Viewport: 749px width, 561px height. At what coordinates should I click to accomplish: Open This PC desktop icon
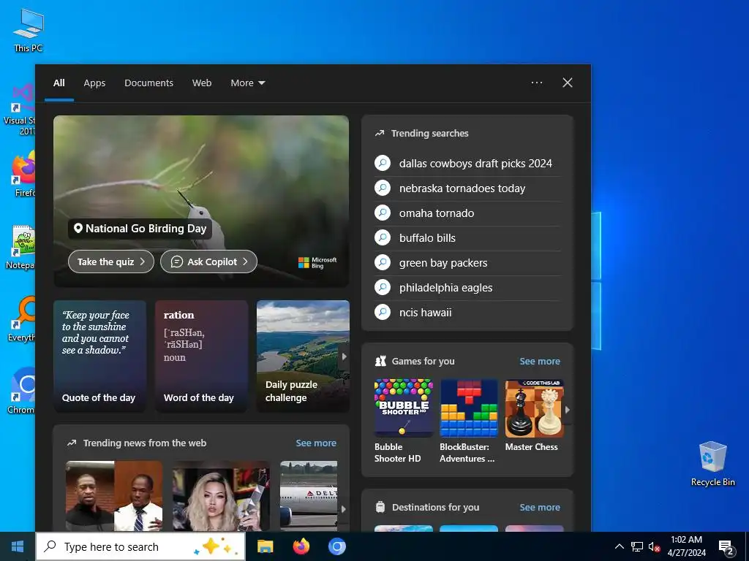tap(29, 29)
